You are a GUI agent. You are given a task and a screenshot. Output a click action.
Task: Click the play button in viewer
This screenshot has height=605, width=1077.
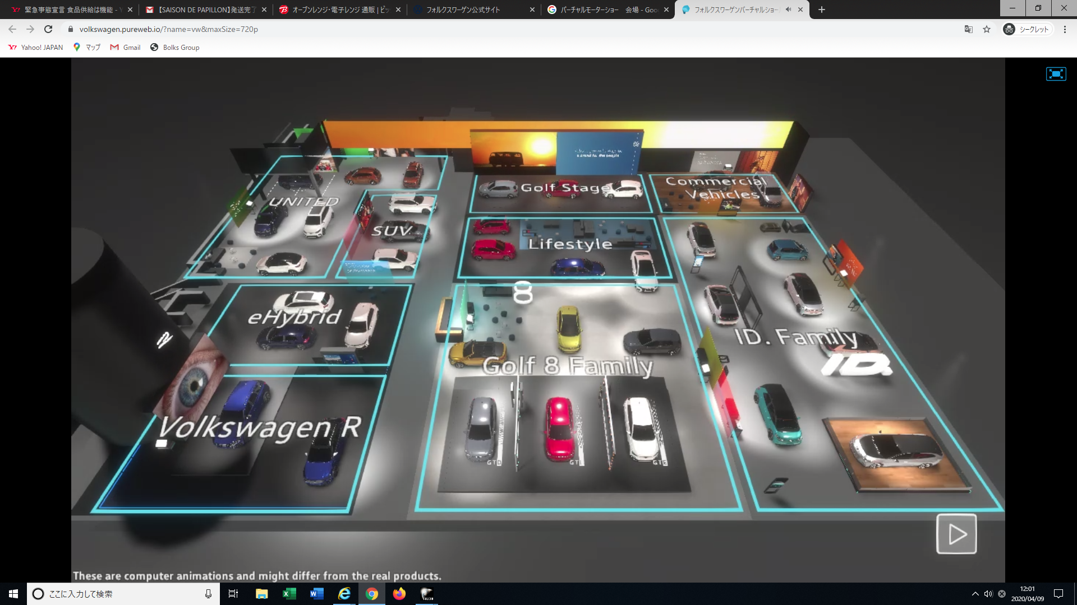coord(956,534)
